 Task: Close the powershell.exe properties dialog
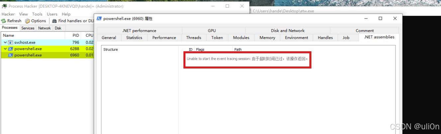click(395, 19)
